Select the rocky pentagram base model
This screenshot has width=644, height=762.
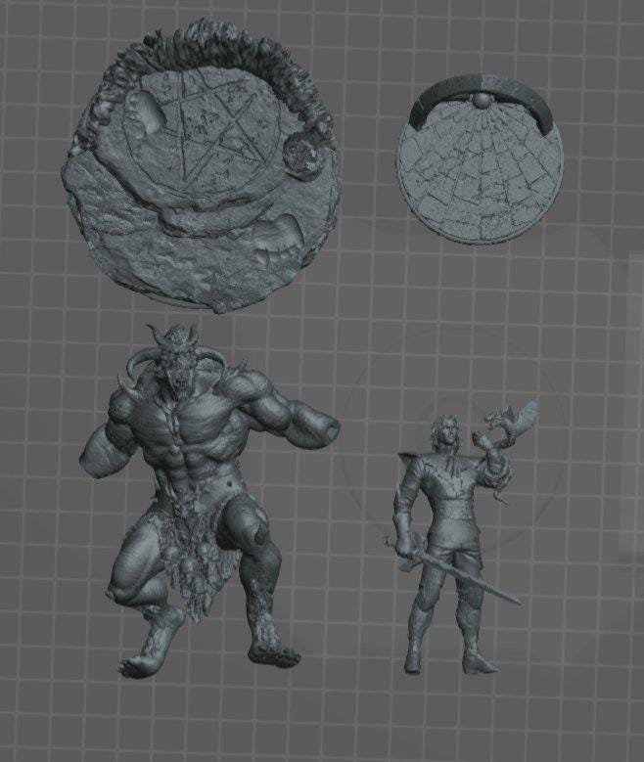(x=201, y=165)
